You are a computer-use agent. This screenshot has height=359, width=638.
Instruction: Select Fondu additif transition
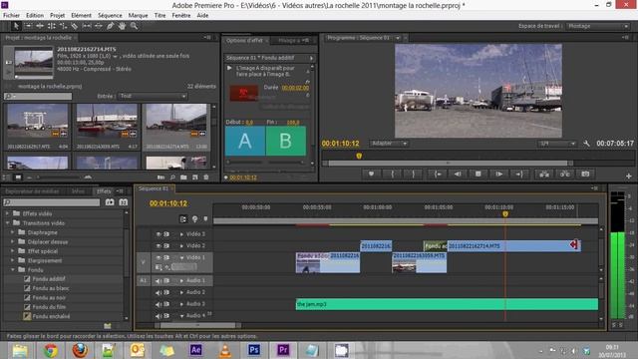(x=49, y=279)
